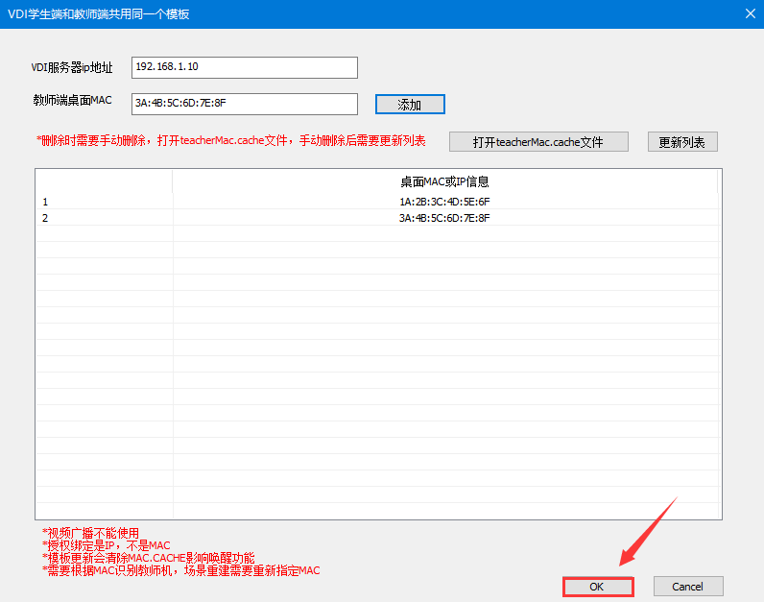The image size is (764, 602).
Task: Click the 更新列表 button
Action: (681, 142)
